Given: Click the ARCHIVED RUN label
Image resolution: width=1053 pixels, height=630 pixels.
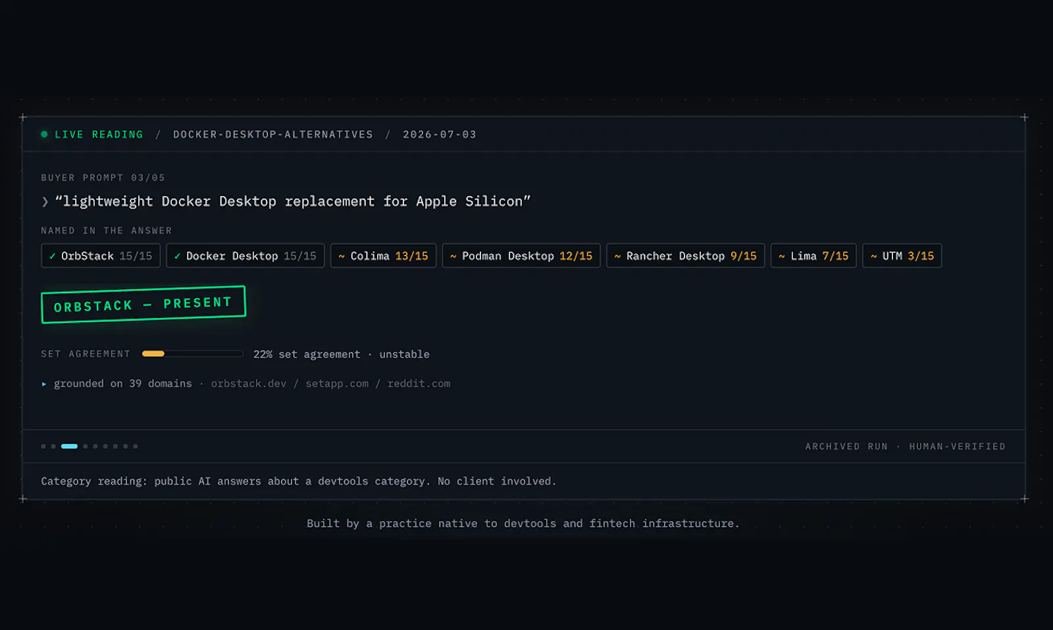Looking at the screenshot, I should [846, 446].
